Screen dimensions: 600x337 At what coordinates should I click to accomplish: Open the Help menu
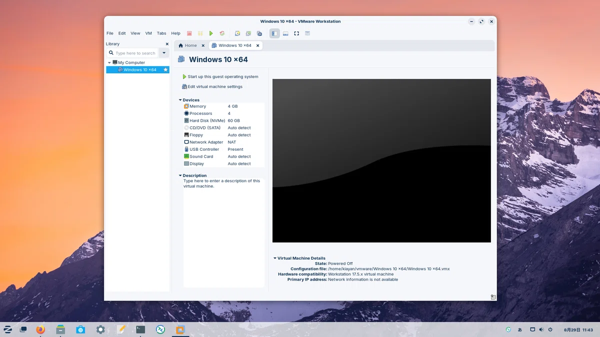click(175, 33)
